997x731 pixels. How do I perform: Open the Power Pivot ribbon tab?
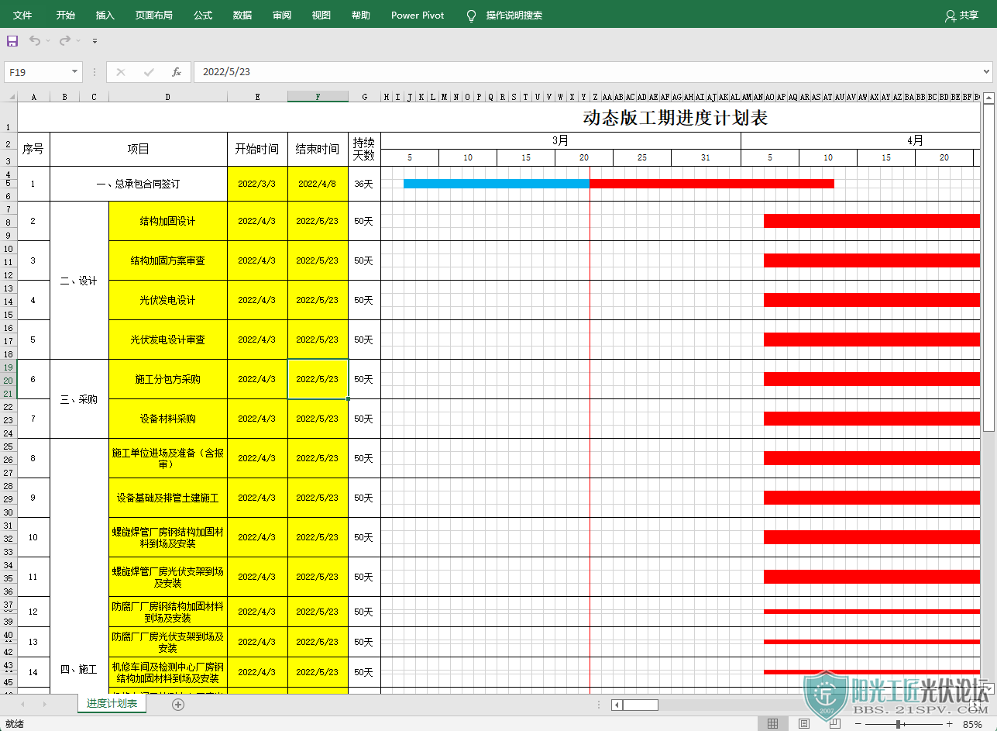click(418, 16)
